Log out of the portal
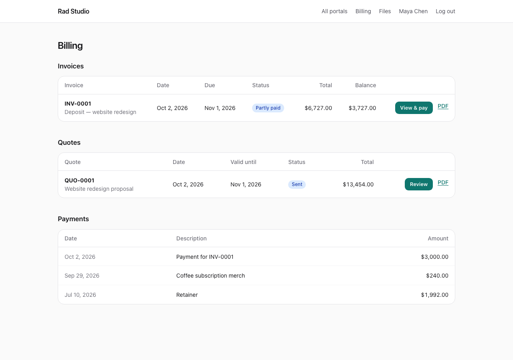Image resolution: width=513 pixels, height=360 pixels. click(x=445, y=11)
